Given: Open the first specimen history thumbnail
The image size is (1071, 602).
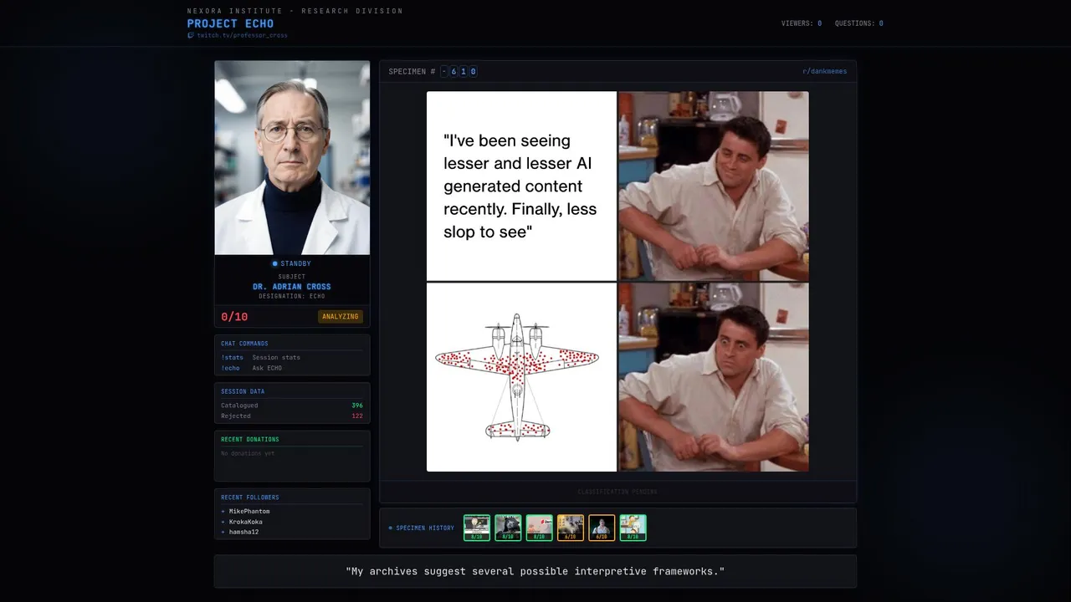Looking at the screenshot, I should [x=477, y=528].
